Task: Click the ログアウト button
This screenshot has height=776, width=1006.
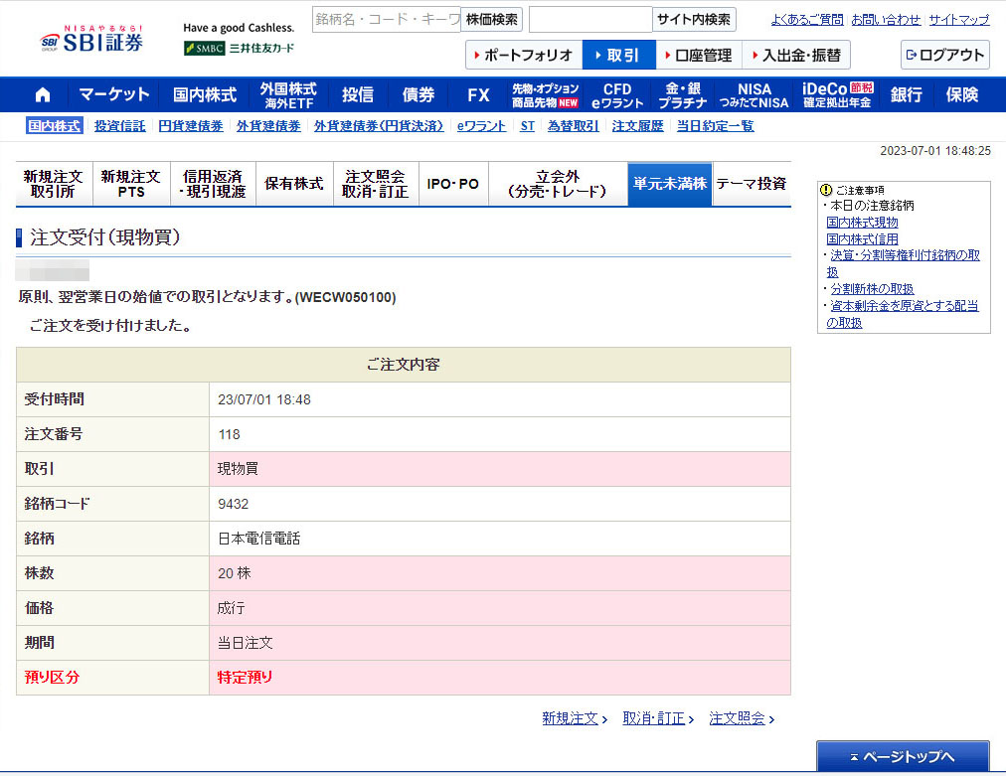Action: tap(944, 55)
